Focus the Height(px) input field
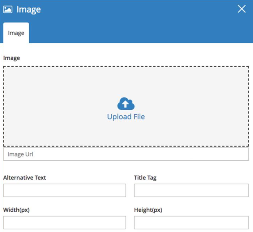The image size is (253, 232). pos(191,222)
